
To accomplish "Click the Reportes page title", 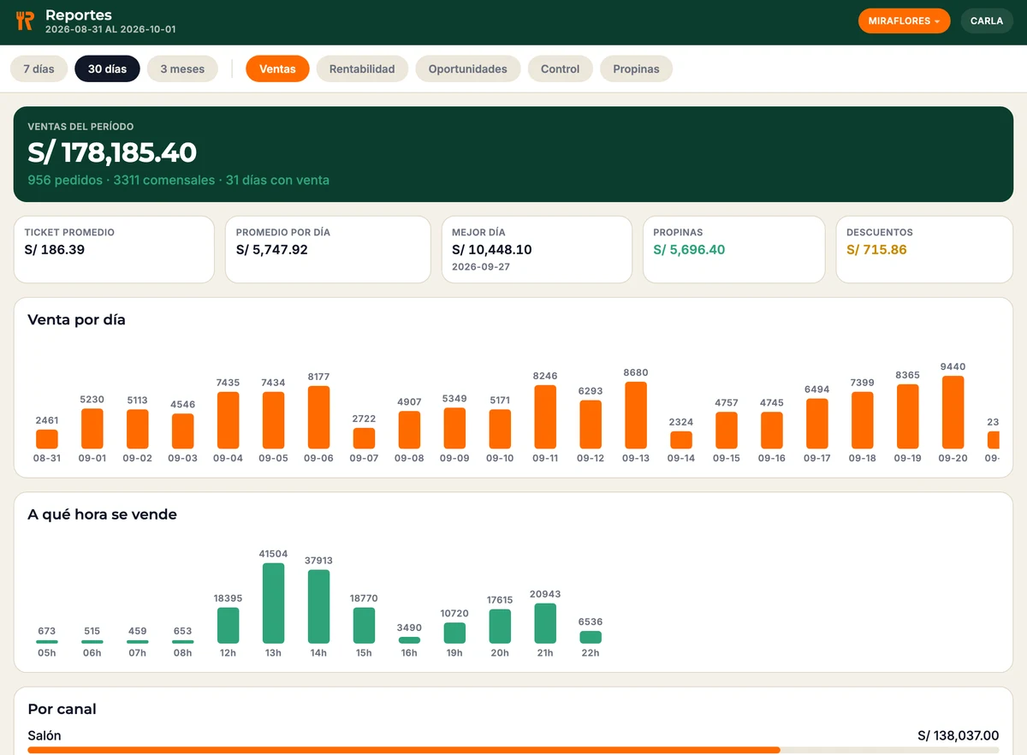I will point(79,15).
